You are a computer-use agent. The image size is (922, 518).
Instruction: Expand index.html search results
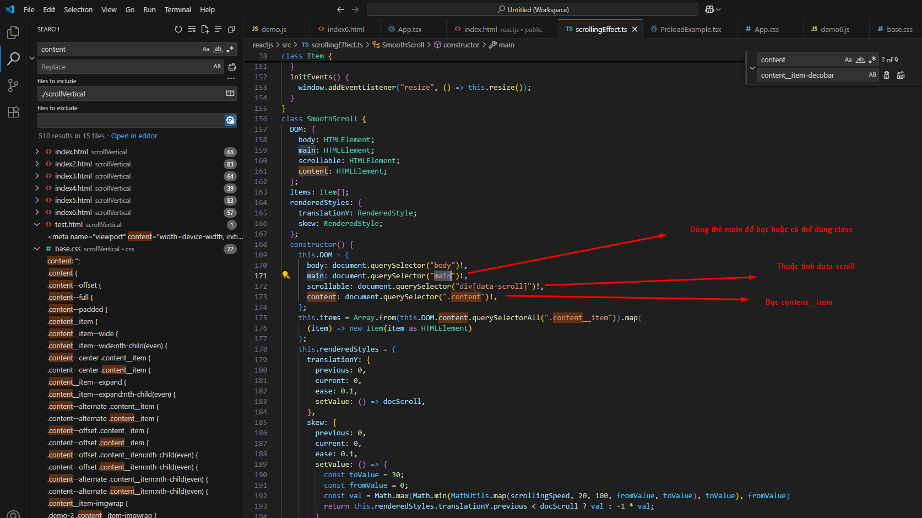click(37, 152)
